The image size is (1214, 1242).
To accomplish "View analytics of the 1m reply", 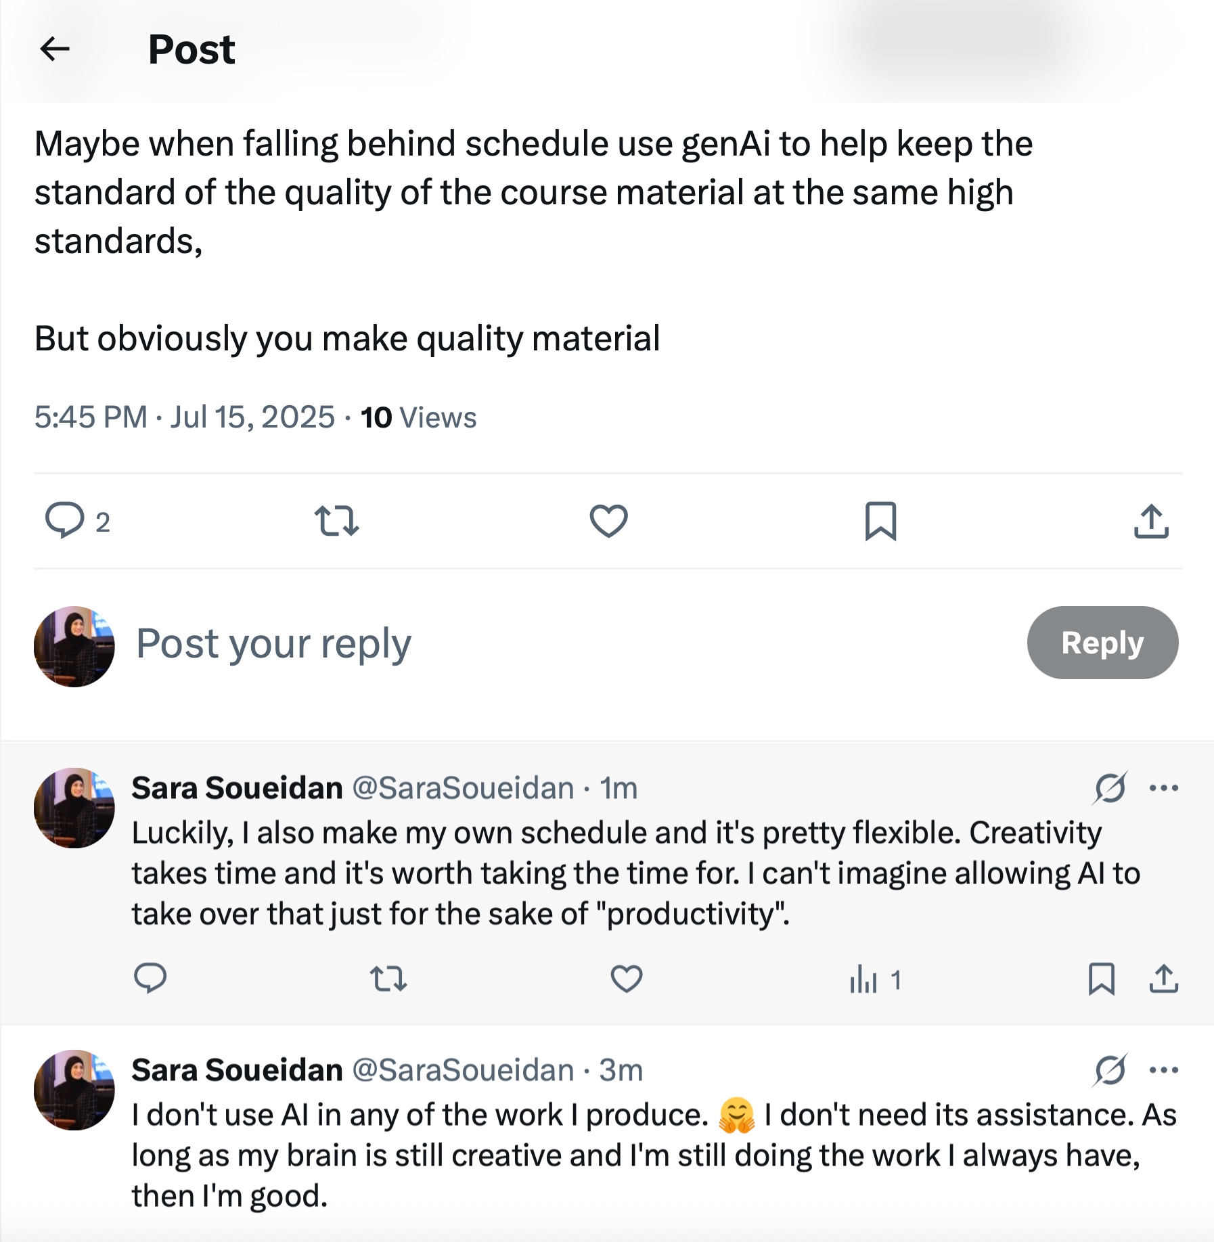I will pos(874,979).
